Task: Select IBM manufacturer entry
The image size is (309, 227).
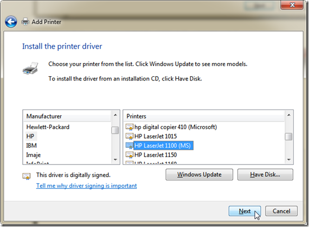Action: tap(31, 146)
